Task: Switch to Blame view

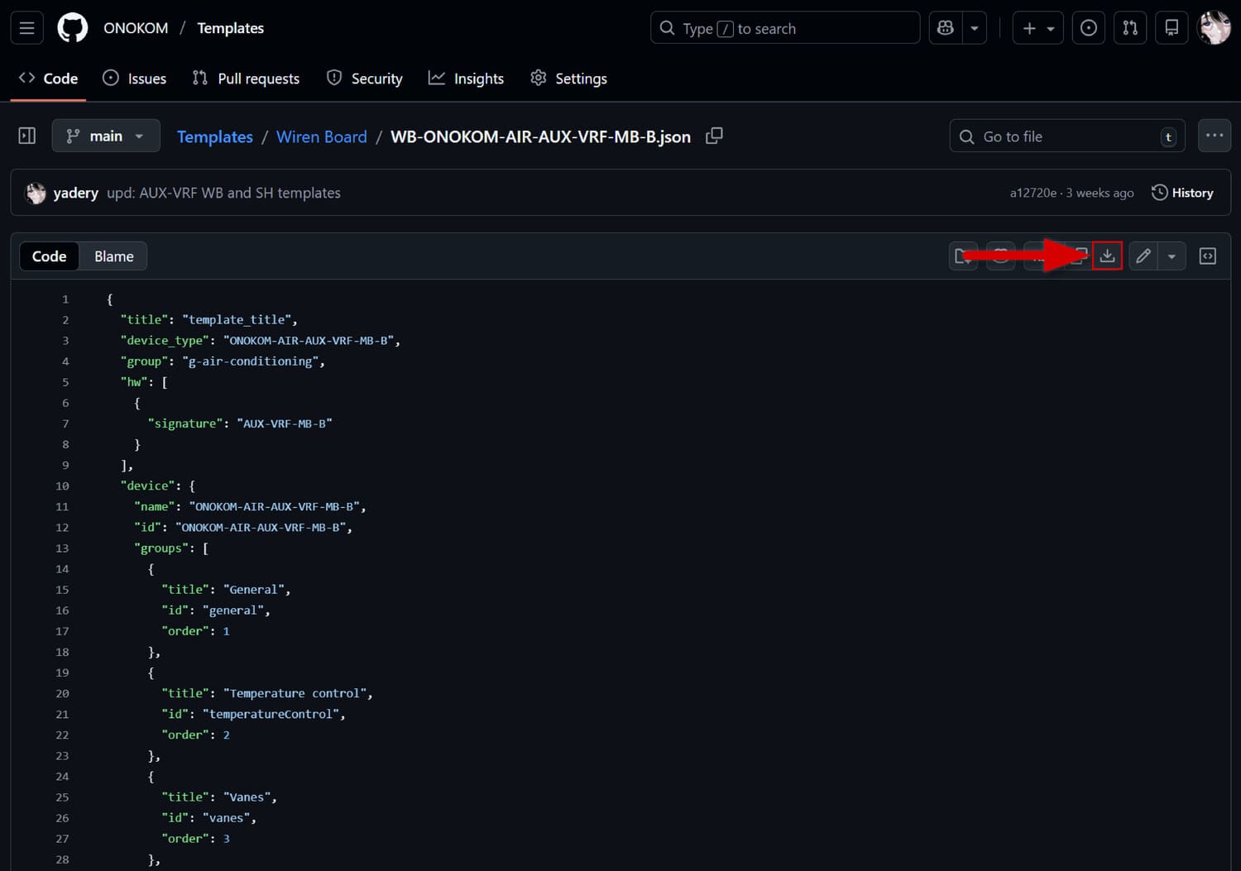Action: tap(113, 256)
